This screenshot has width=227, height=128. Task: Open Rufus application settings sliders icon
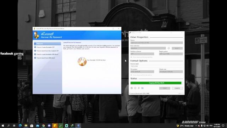pyautogui.click(x=139, y=88)
